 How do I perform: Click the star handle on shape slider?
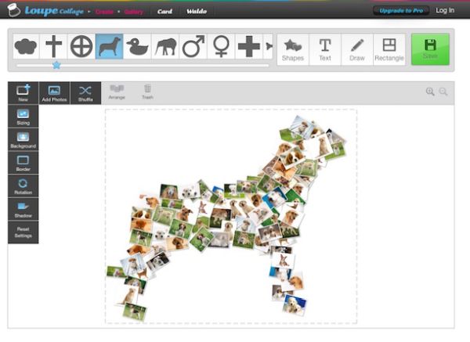(56, 66)
